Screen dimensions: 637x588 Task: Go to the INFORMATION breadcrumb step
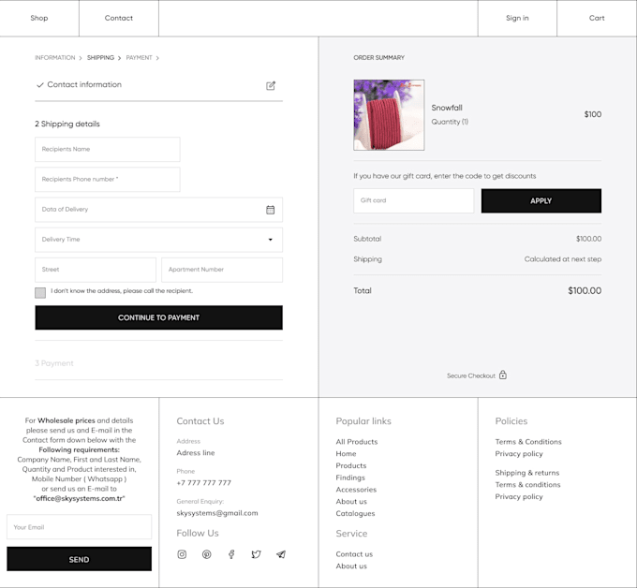55,58
